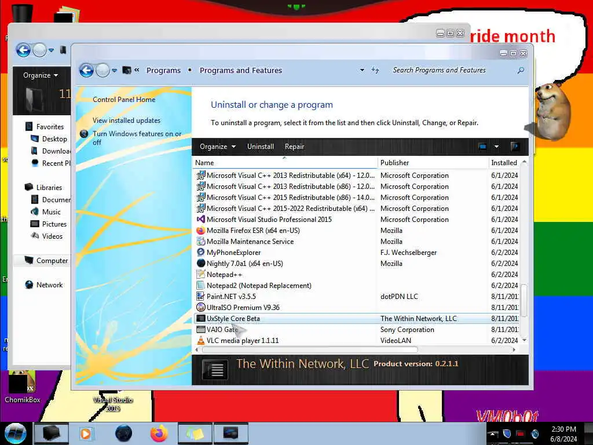This screenshot has height=445, width=593.
Task: Open Firefox from the taskbar
Action: pos(159,433)
